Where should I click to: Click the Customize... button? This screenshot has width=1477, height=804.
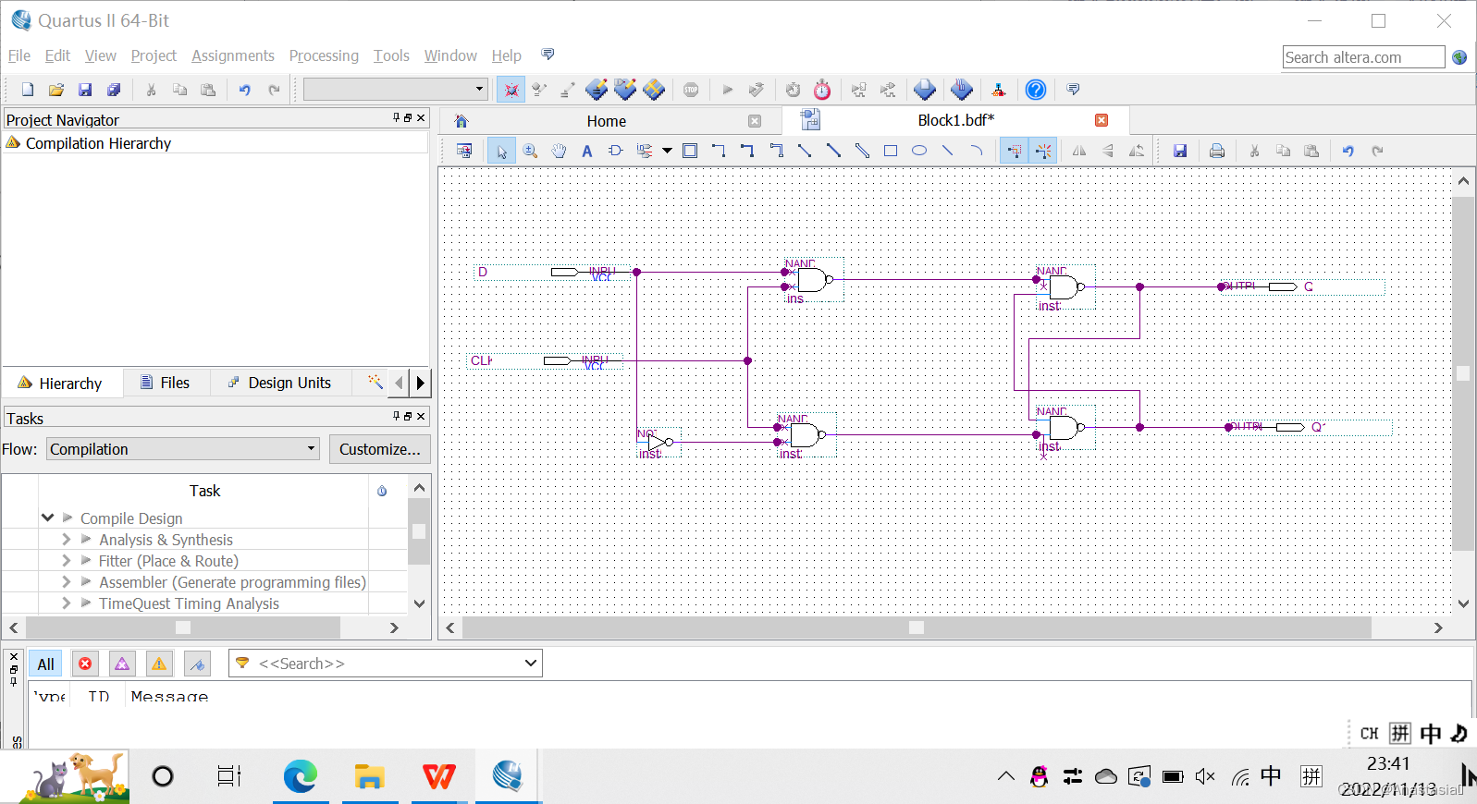point(379,449)
